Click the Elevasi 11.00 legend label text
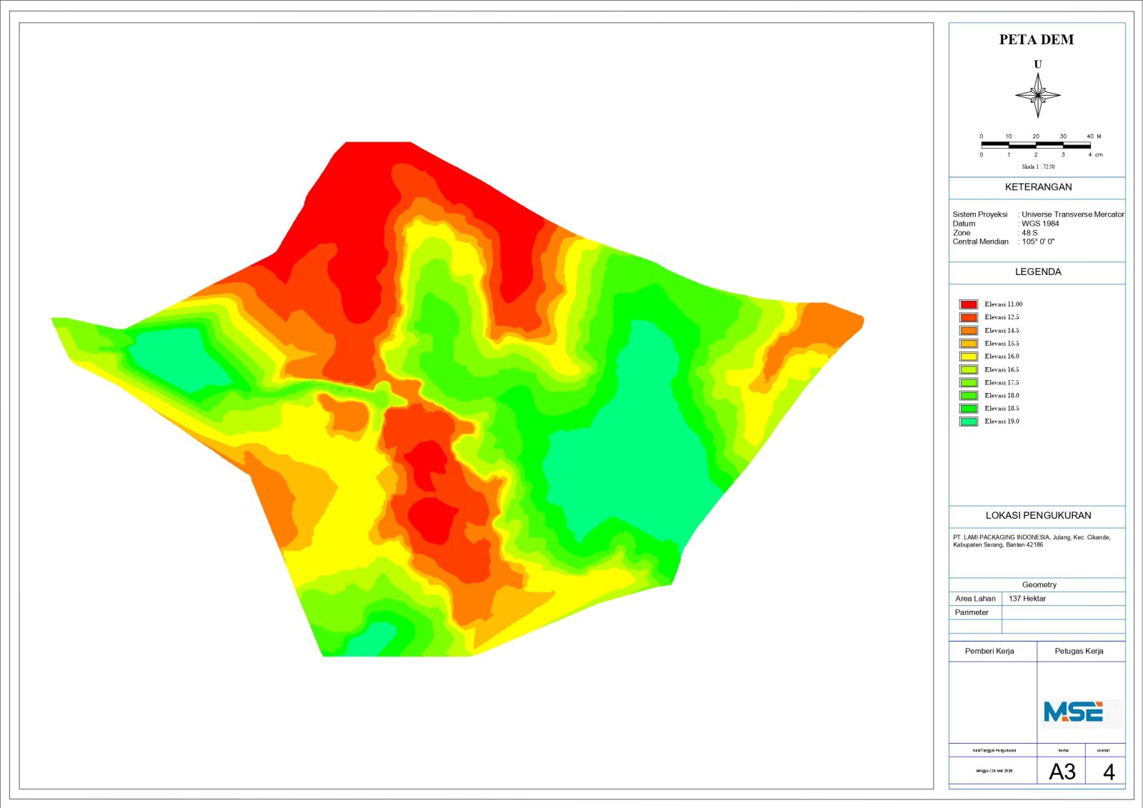The height and width of the screenshot is (808, 1143). 1003,304
